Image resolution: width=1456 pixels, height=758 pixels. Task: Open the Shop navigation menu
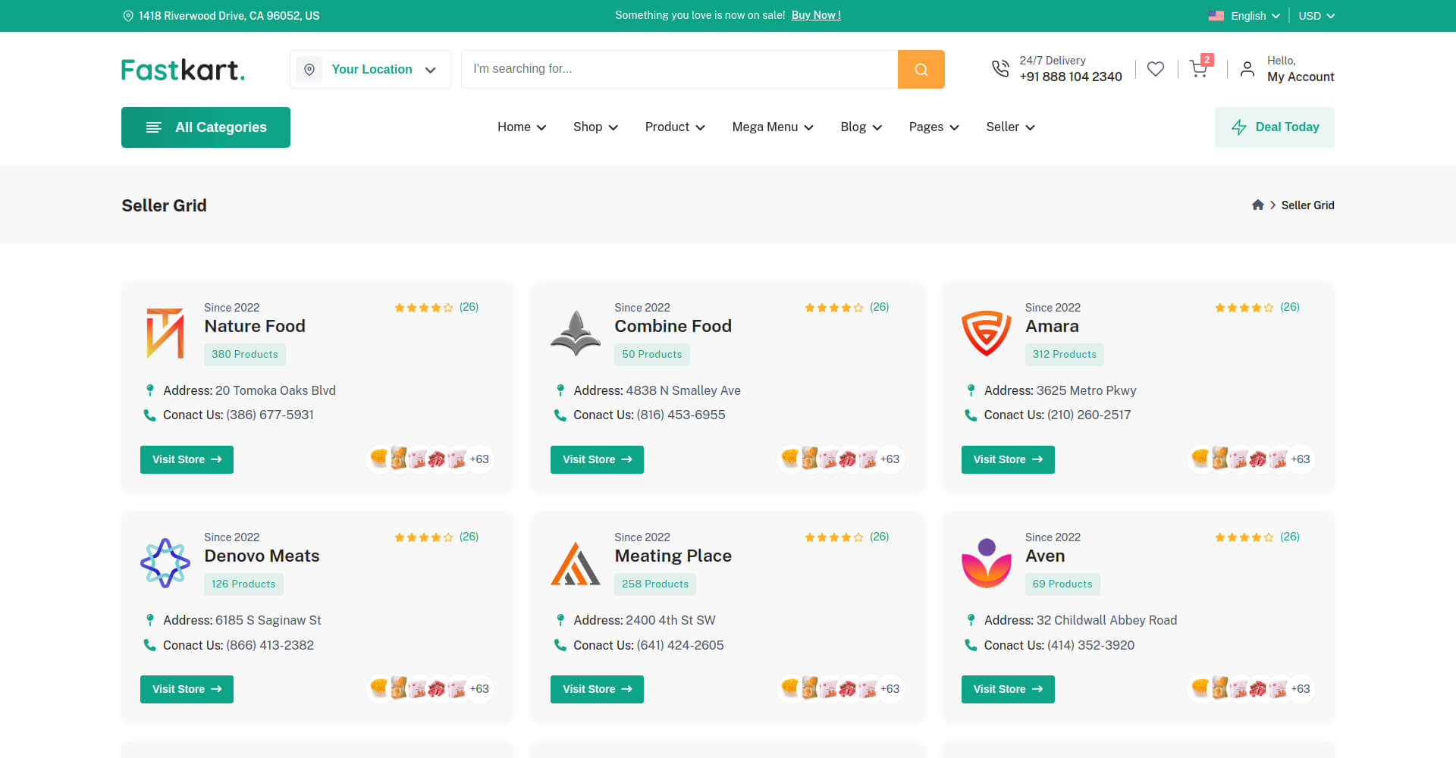click(x=595, y=127)
